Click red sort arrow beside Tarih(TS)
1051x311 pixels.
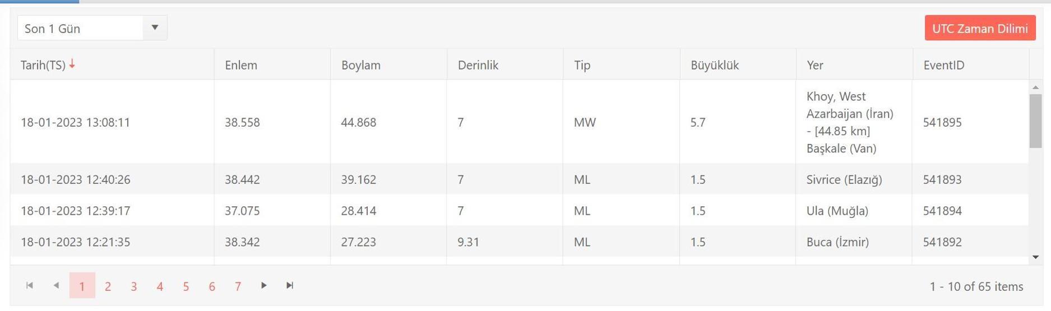(72, 64)
